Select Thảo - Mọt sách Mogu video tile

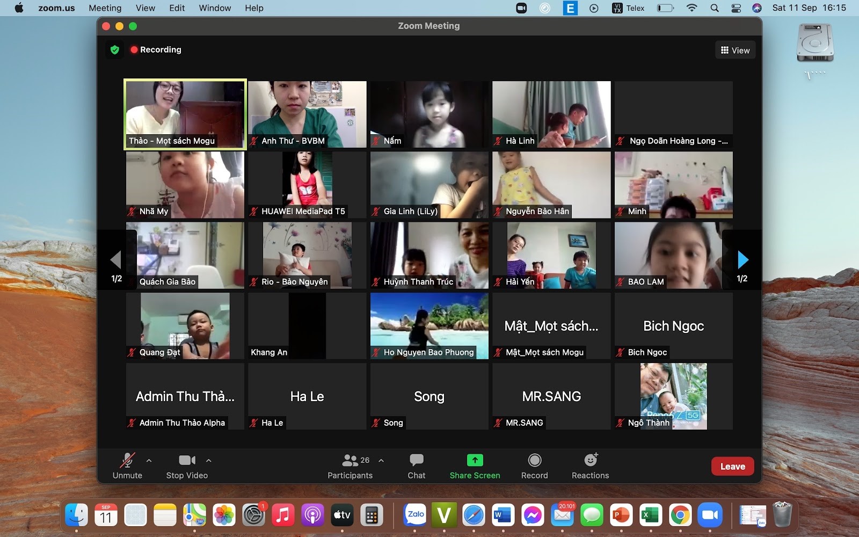[185, 114]
